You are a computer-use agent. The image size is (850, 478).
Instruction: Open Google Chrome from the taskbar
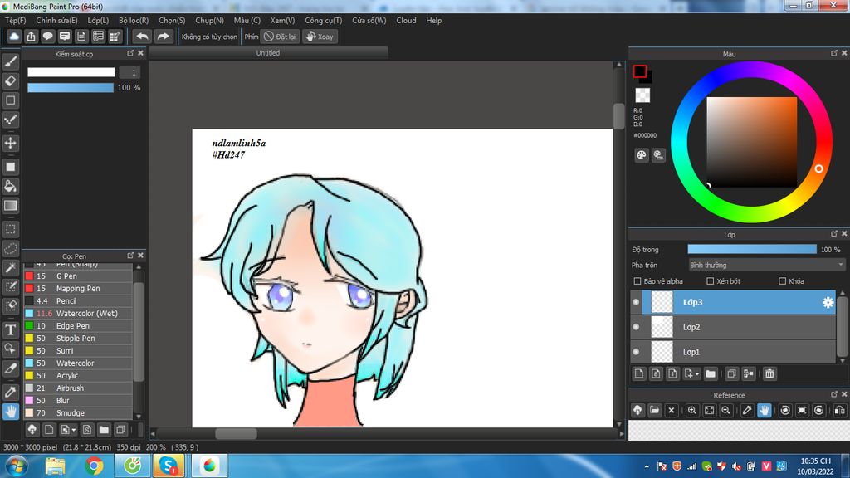coord(94,466)
